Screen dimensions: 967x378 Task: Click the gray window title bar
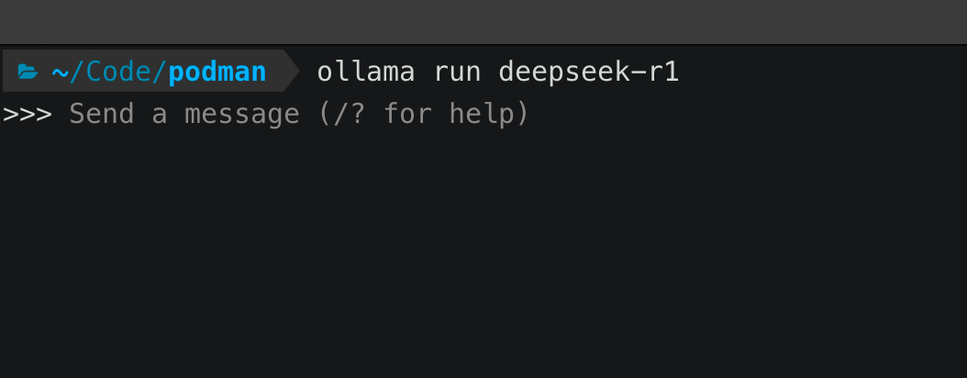click(483, 21)
